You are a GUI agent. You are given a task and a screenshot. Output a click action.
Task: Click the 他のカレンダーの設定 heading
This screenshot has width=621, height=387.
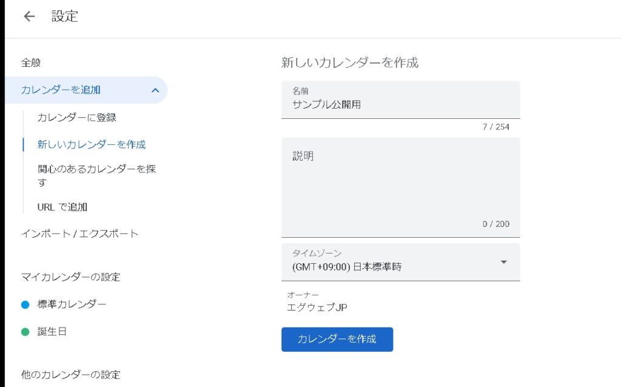tap(70, 374)
